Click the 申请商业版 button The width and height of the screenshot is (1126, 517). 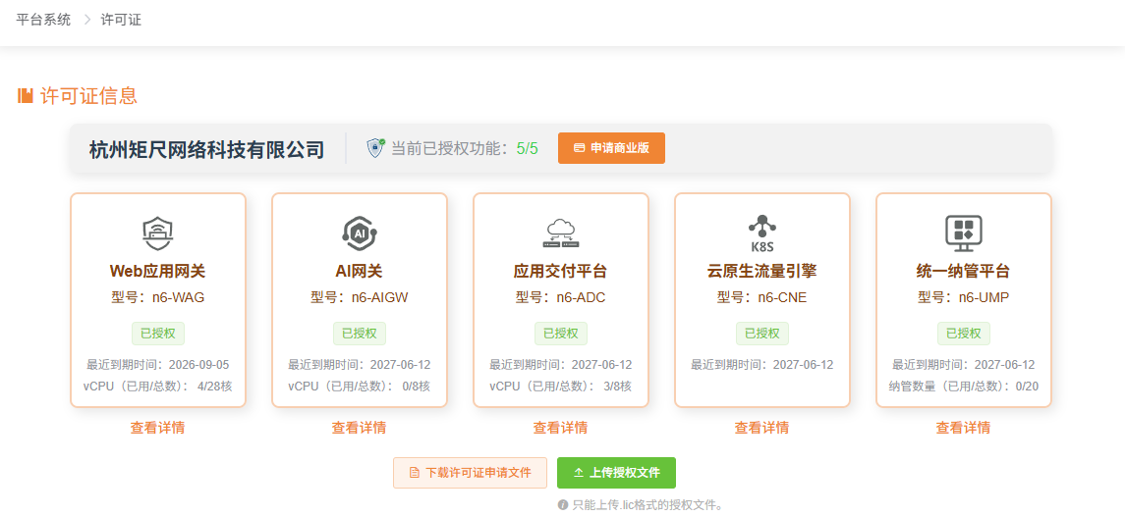point(611,148)
